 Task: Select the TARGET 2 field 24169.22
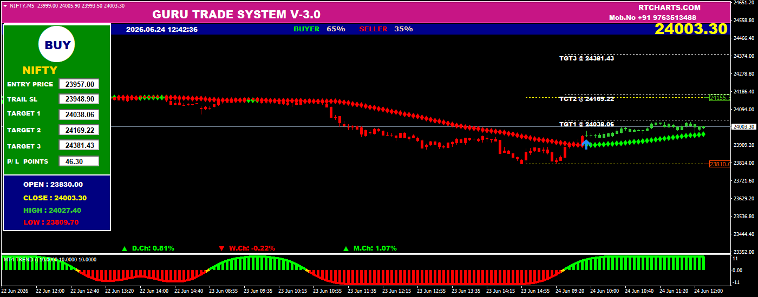click(80, 130)
